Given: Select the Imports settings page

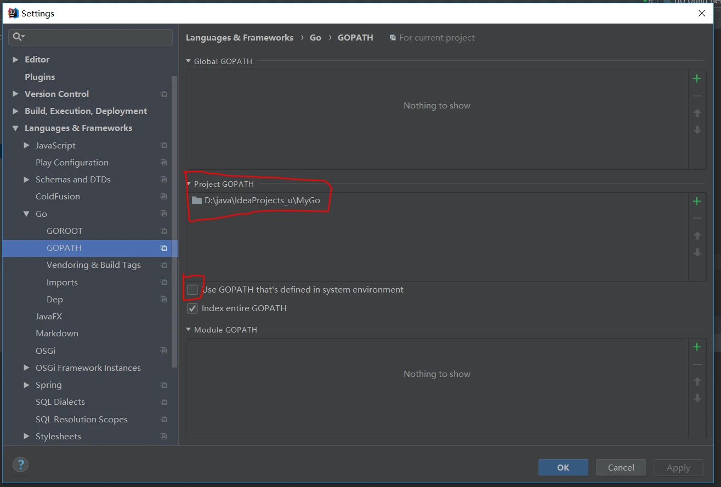Looking at the screenshot, I should (62, 283).
